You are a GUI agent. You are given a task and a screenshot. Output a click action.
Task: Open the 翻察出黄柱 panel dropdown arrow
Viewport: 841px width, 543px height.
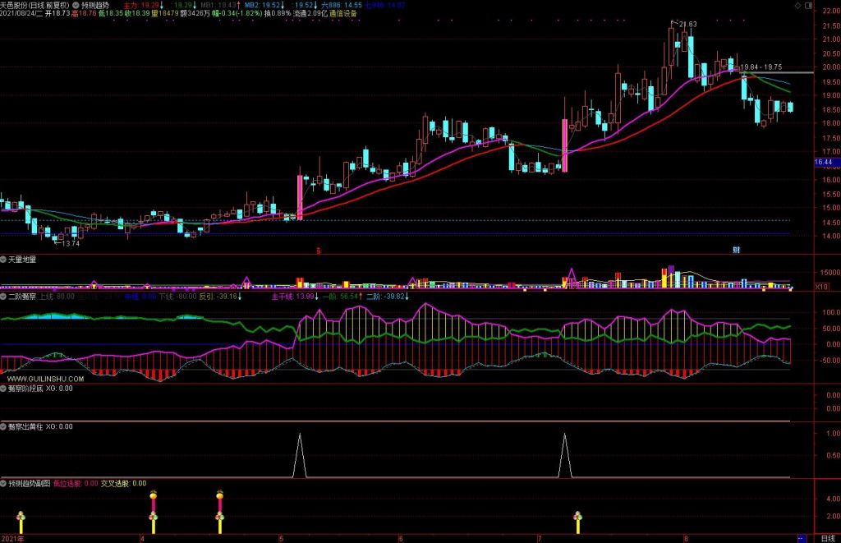click(x=3, y=427)
